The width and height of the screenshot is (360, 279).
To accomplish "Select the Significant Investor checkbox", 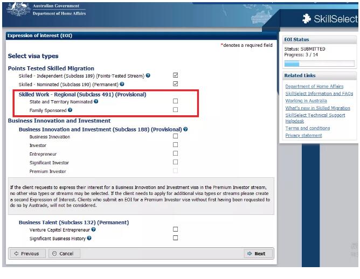I will tap(175, 162).
